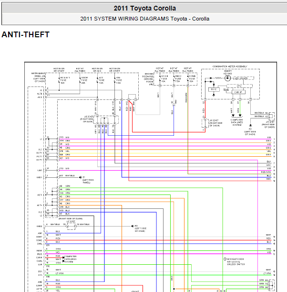Click the '5V IC' block in meter assembly
Screen dimensions: 287x292
tap(214, 89)
